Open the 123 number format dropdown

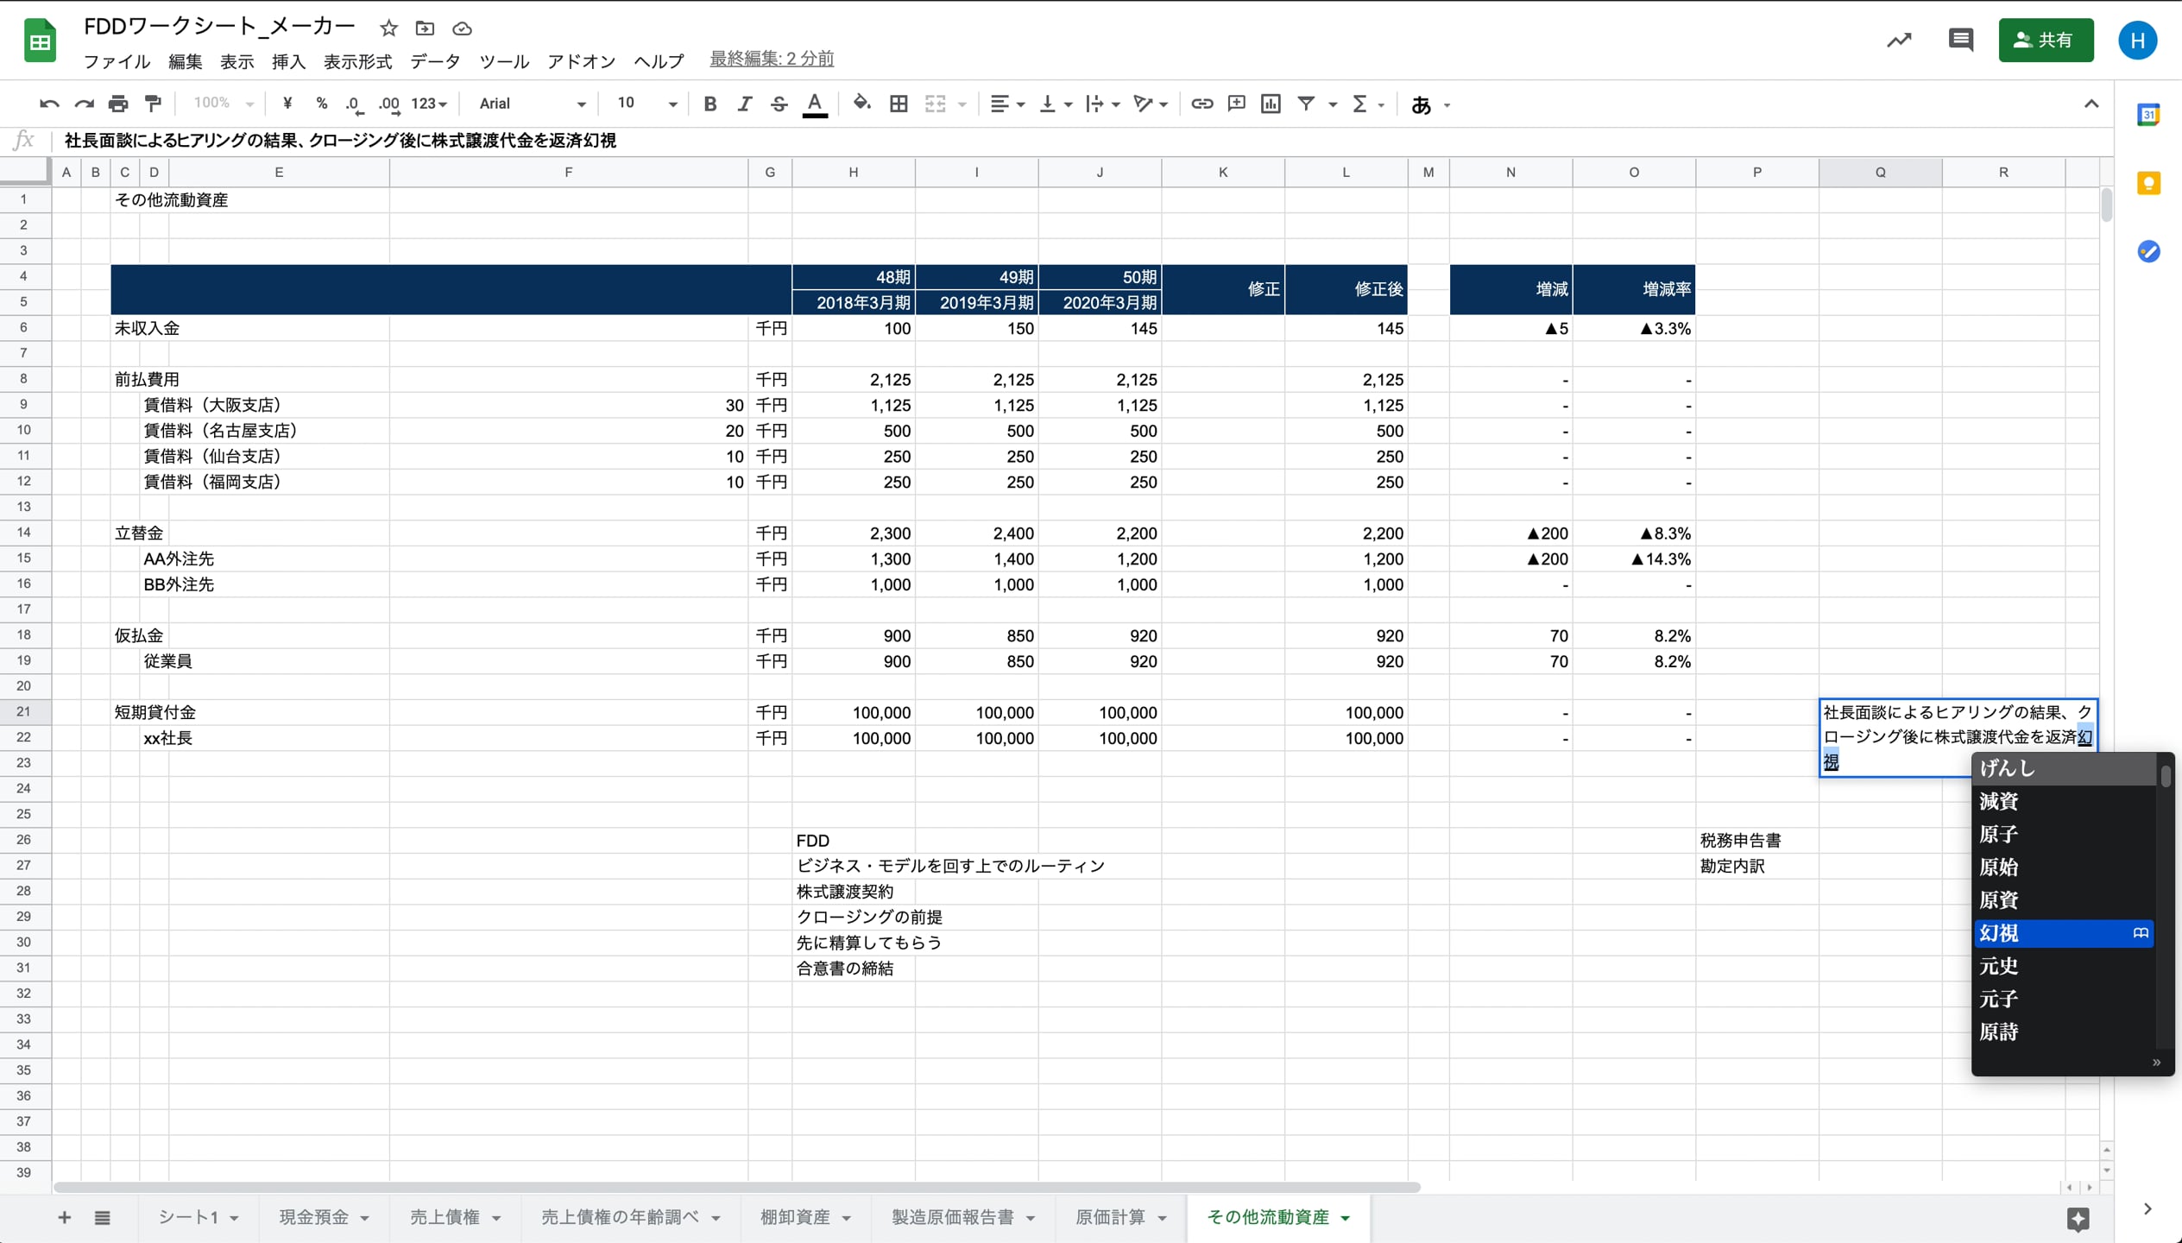click(429, 104)
